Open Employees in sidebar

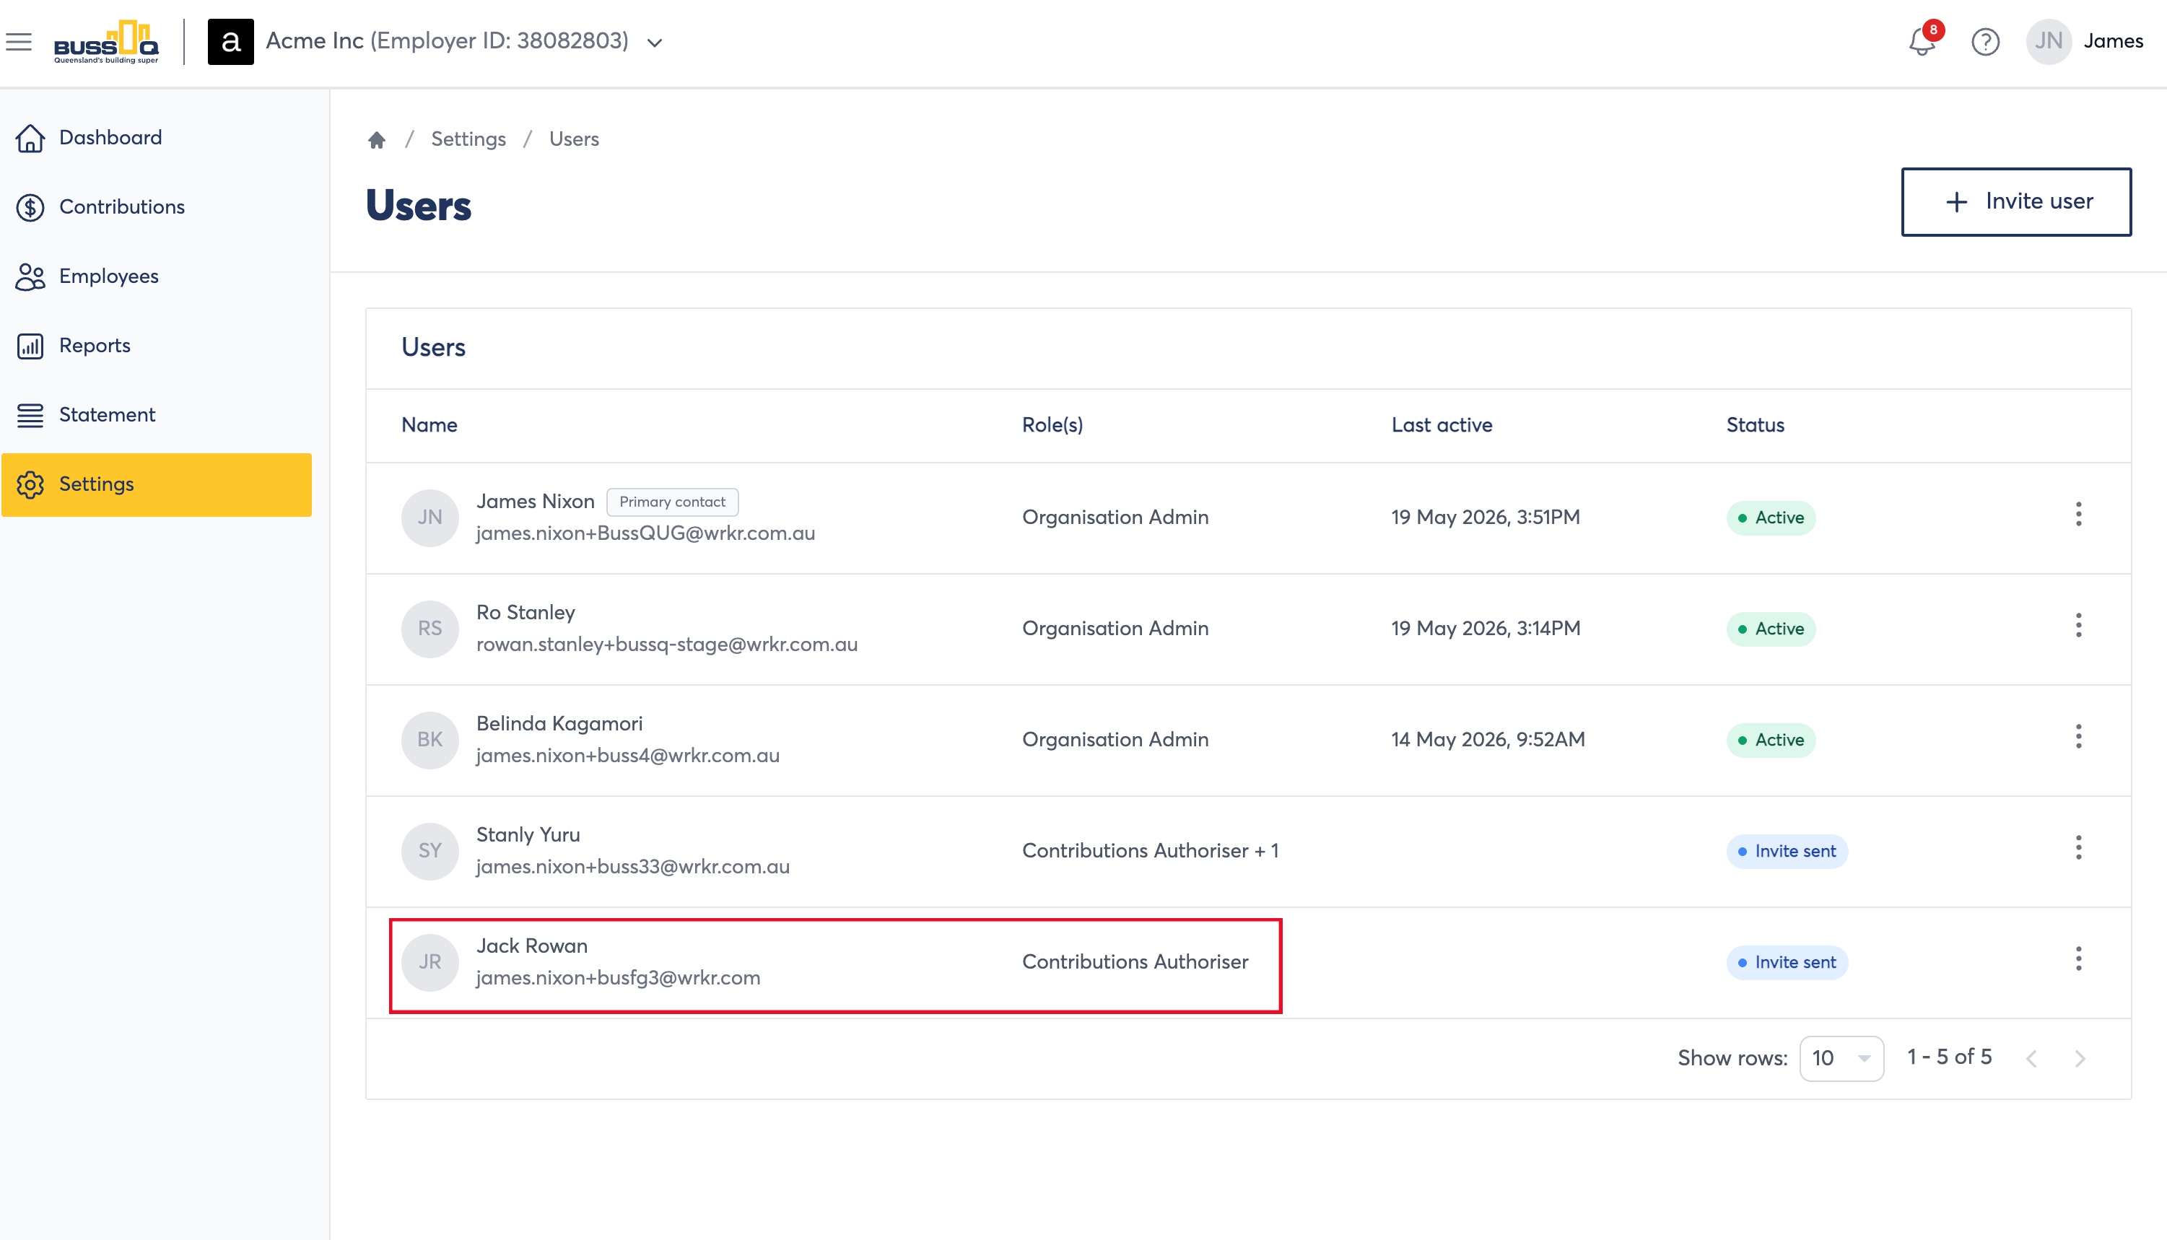(157, 276)
